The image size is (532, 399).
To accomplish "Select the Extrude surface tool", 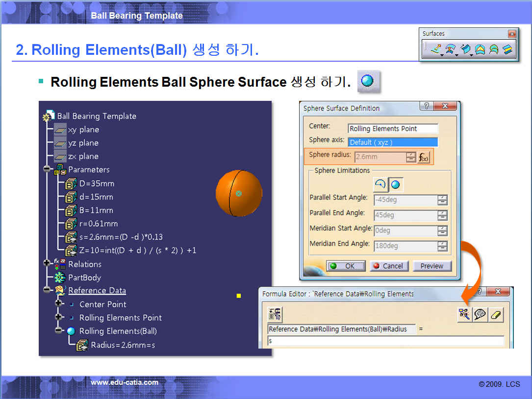I will pos(434,49).
